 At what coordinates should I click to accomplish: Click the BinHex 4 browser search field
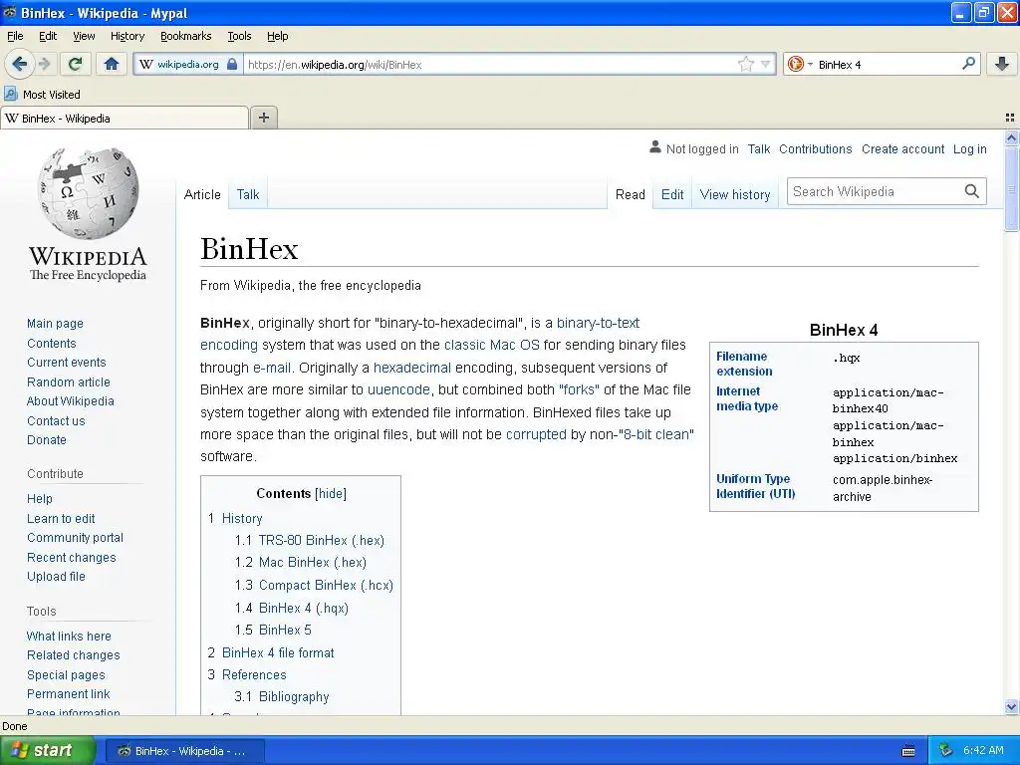pyautogui.click(x=886, y=65)
